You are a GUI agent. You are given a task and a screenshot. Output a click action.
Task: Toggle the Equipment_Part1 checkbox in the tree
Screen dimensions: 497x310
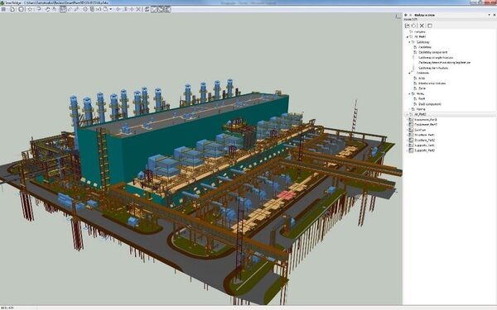pyautogui.click(x=411, y=120)
